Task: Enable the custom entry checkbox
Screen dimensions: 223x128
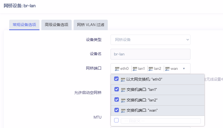Action: (x=116, y=120)
